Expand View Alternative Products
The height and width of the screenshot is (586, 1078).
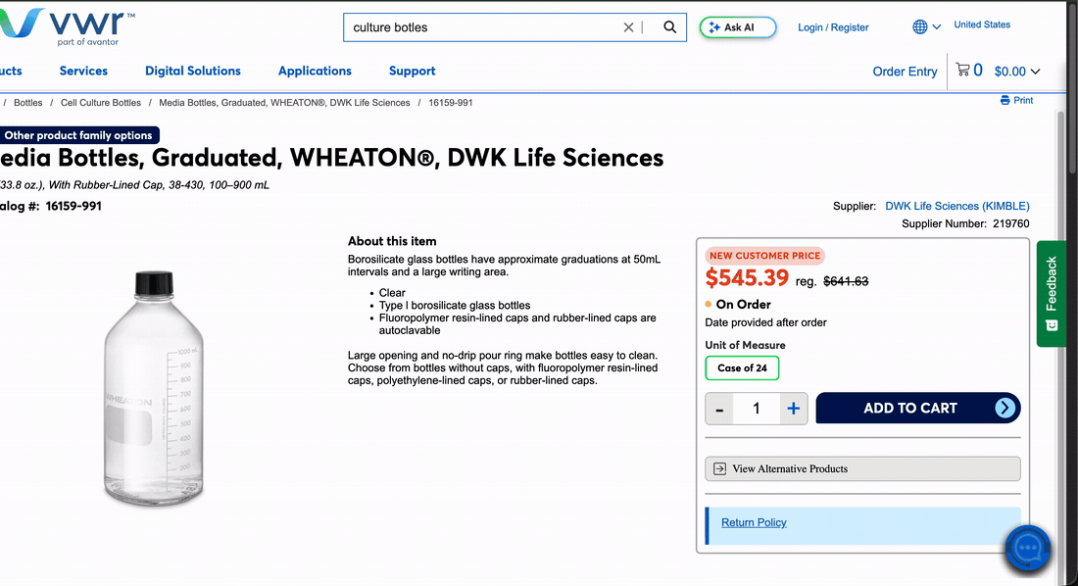pos(862,469)
